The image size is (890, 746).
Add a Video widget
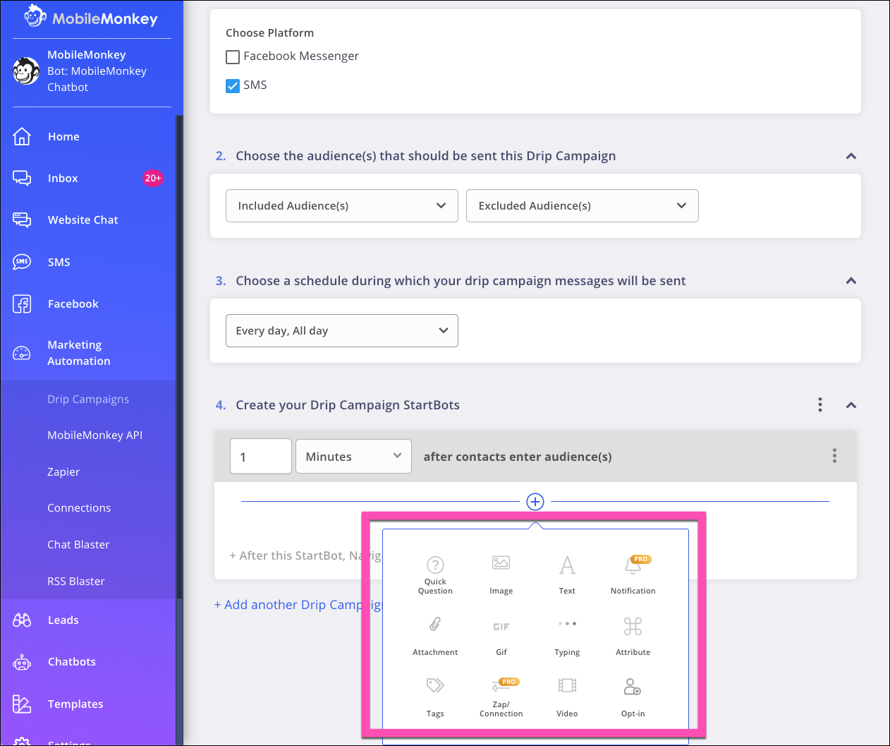[x=567, y=698]
